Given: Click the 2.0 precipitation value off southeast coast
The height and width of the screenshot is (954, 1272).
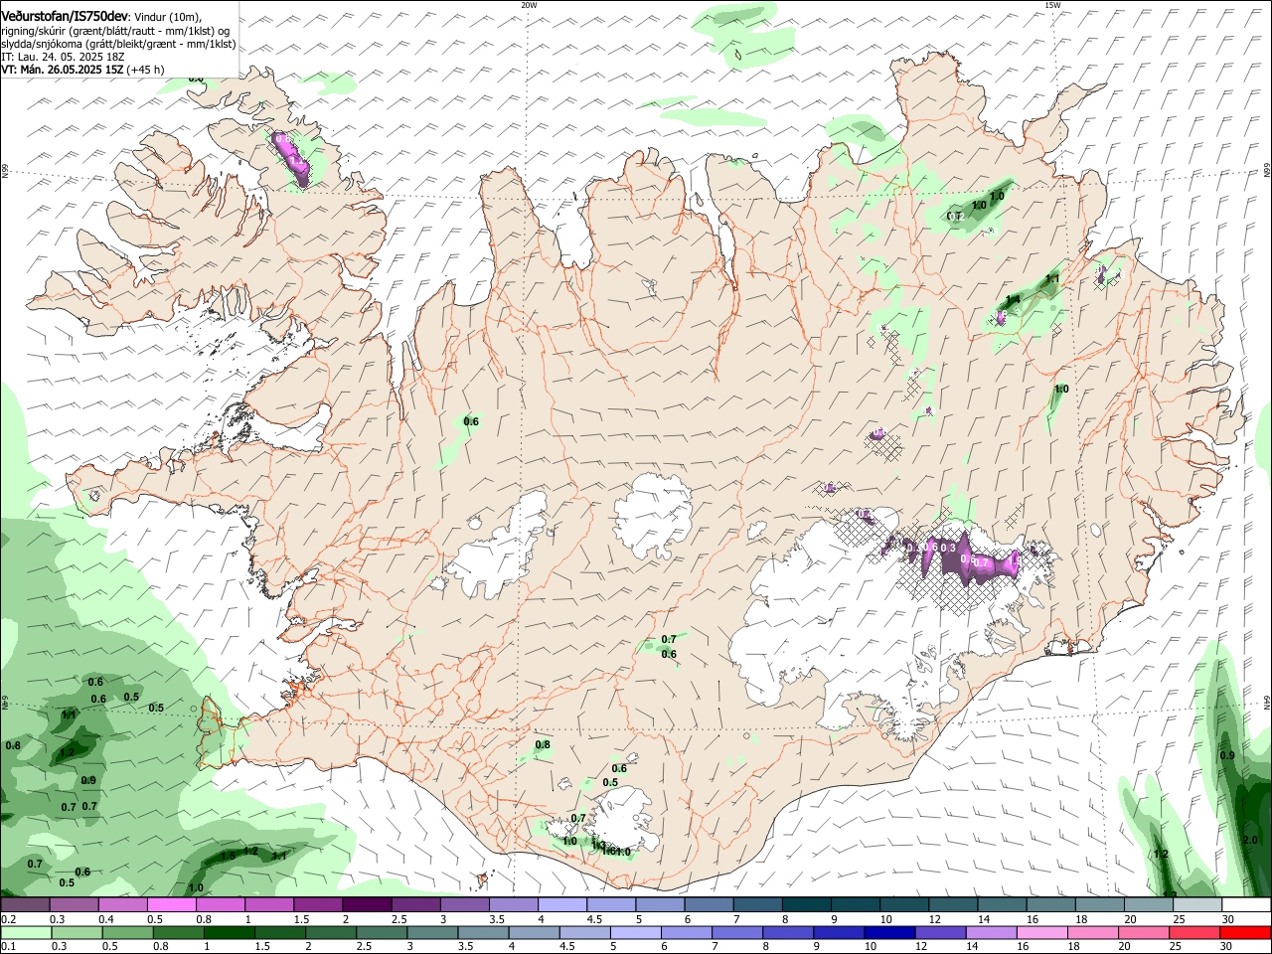Looking at the screenshot, I should (x=1250, y=841).
